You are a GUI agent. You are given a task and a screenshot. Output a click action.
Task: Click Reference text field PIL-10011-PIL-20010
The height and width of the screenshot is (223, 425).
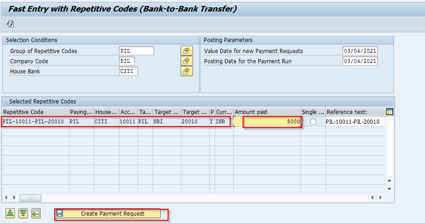click(355, 121)
